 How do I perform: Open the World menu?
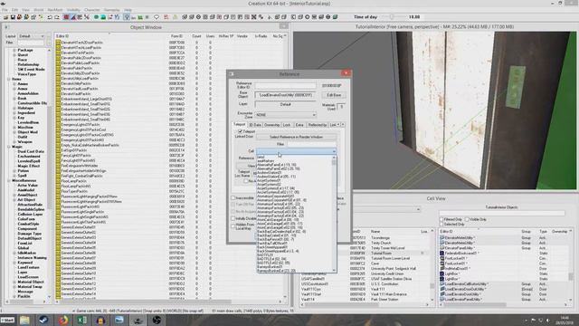tap(38, 10)
